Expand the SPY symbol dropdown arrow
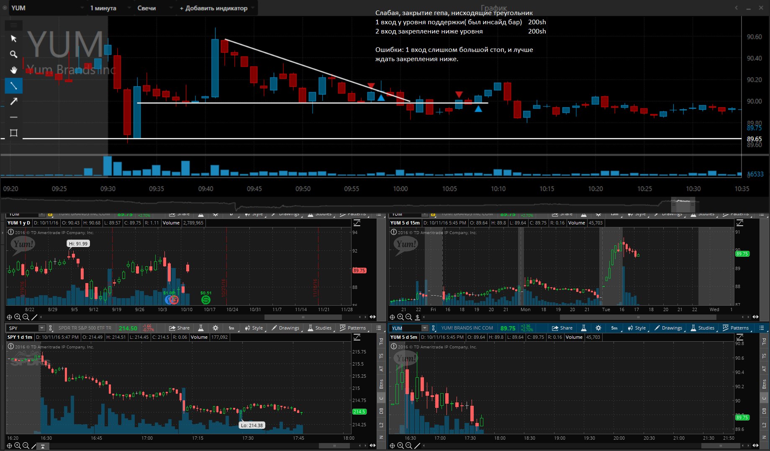The width and height of the screenshot is (770, 451). click(x=42, y=328)
